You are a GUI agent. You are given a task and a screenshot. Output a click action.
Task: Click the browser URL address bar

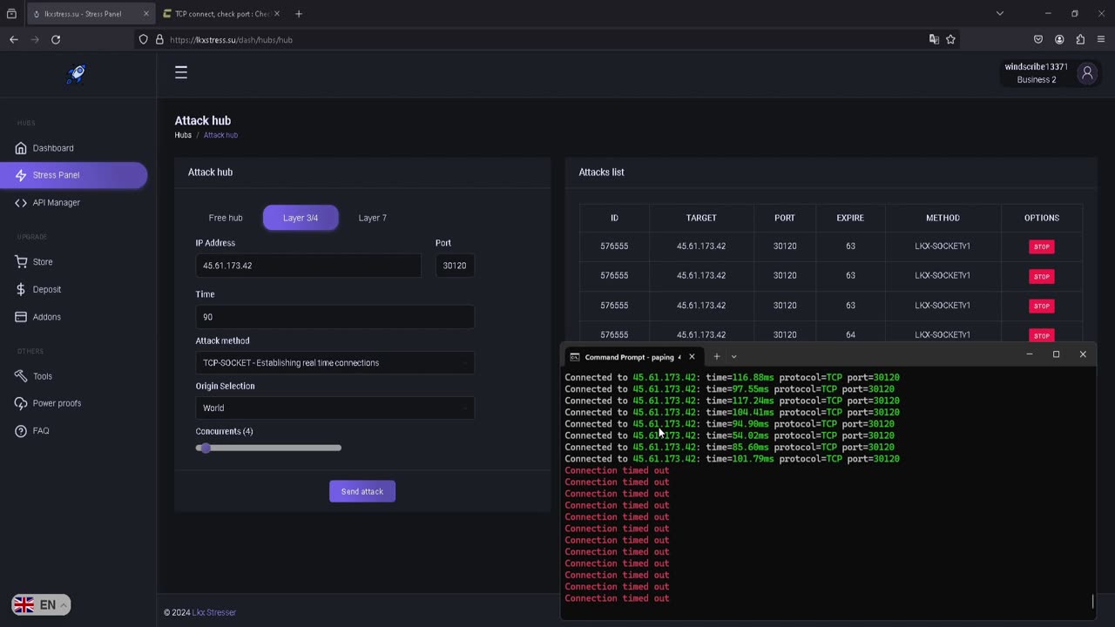(546, 39)
